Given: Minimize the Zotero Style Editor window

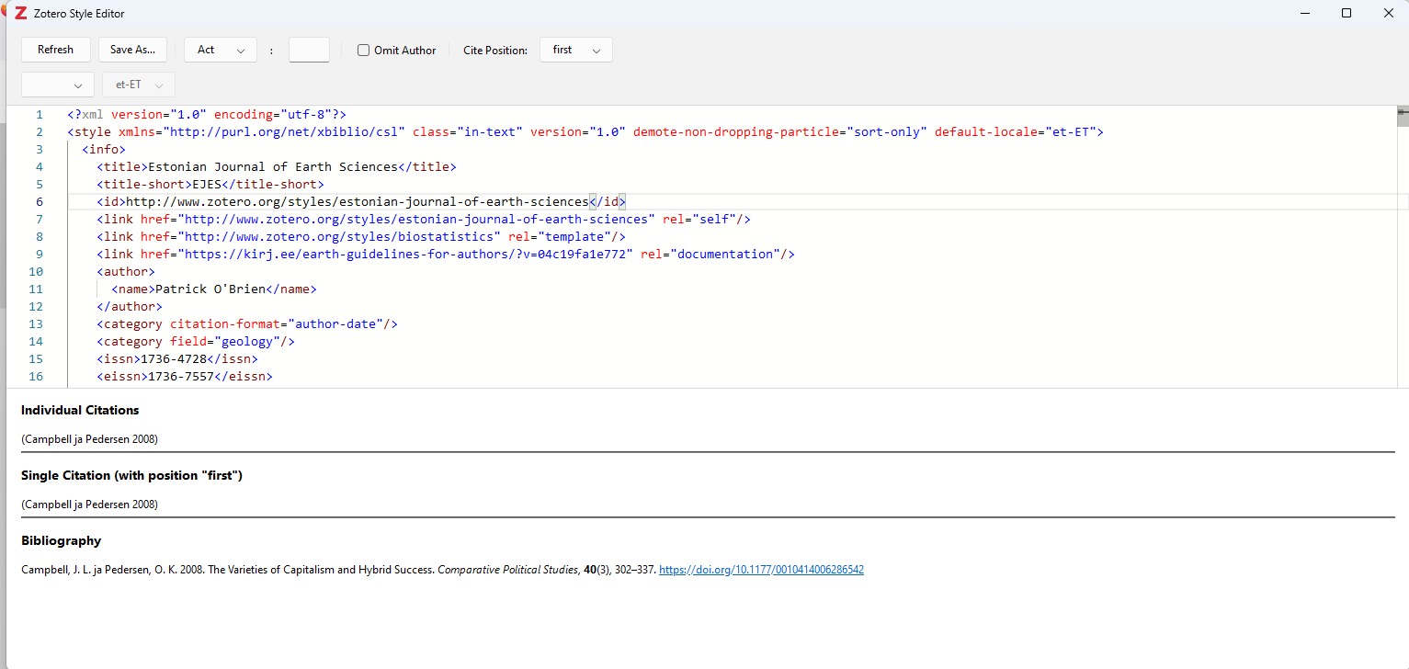Looking at the screenshot, I should click(x=1305, y=13).
